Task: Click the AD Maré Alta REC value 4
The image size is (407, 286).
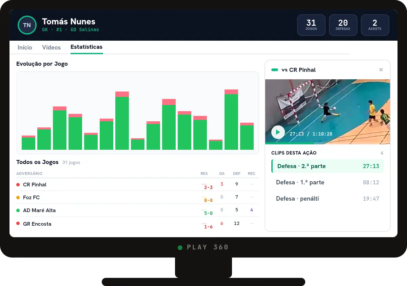Action: pos(252,210)
